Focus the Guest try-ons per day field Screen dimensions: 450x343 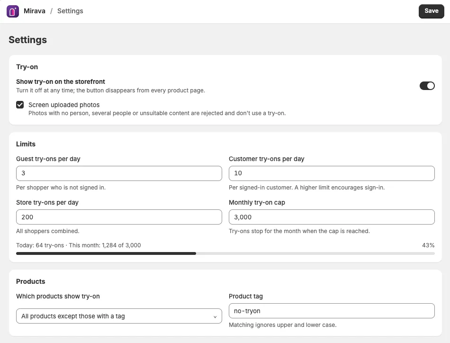click(x=119, y=173)
